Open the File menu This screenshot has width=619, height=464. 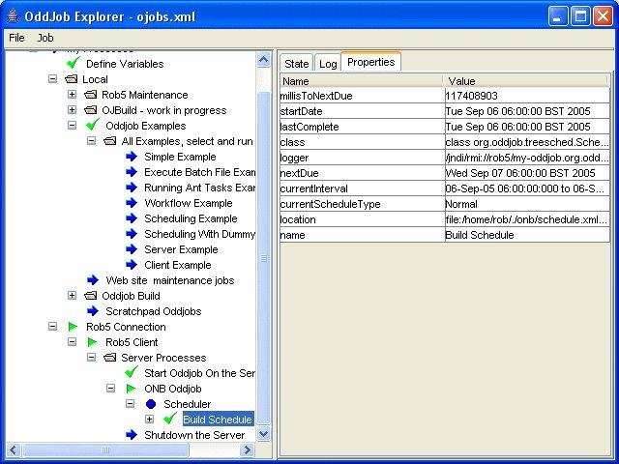tap(16, 38)
